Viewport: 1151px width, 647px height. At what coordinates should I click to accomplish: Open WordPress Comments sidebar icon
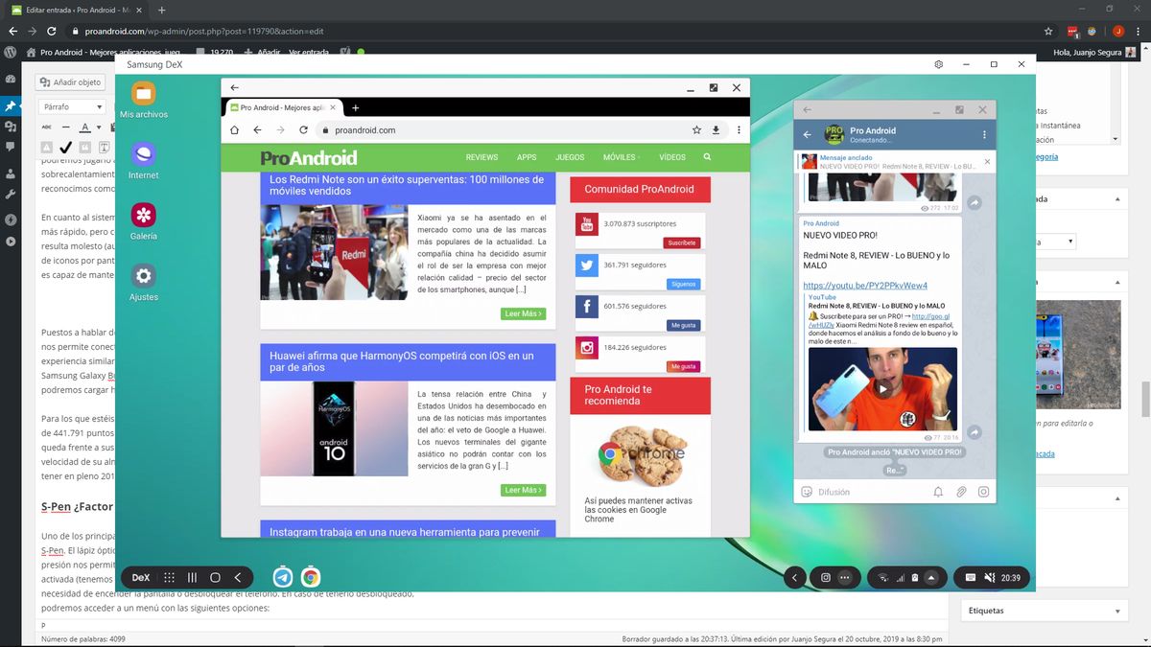10,147
